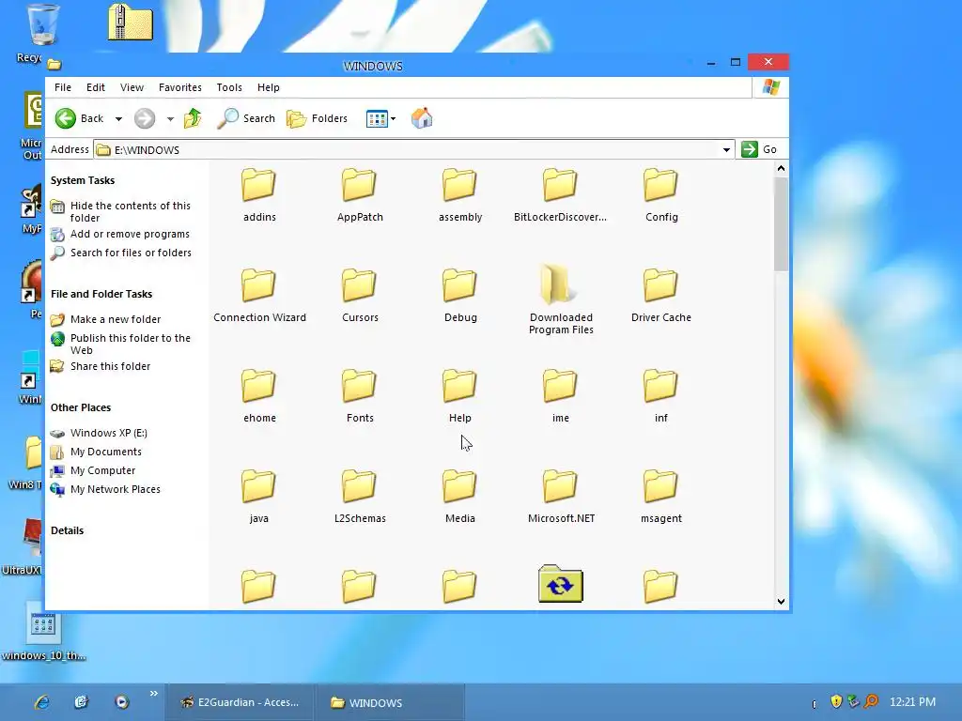This screenshot has height=721, width=962.
Task: Select the Microsoft.NET folder
Action: 561,497
